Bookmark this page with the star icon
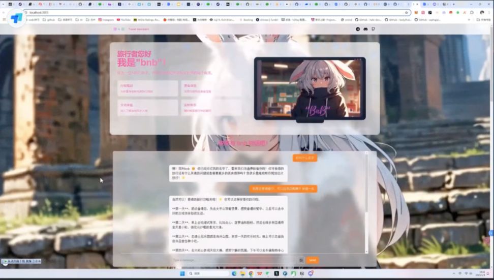Image resolution: width=494 pixels, height=280 pixels. (x=406, y=13)
